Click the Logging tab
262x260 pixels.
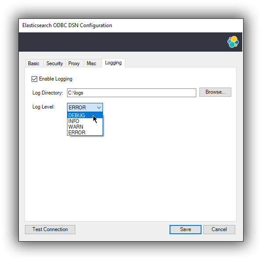(113, 63)
